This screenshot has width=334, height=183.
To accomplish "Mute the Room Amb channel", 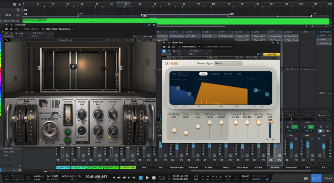I will pos(288,127).
